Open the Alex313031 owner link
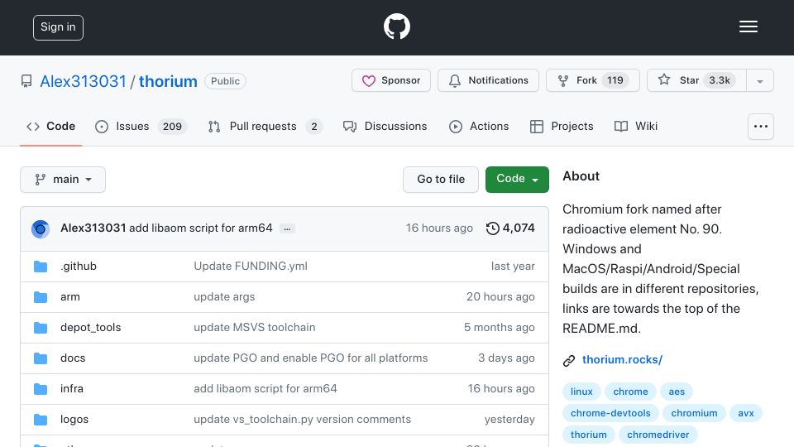Viewport: 794px width, 447px height. point(83,81)
